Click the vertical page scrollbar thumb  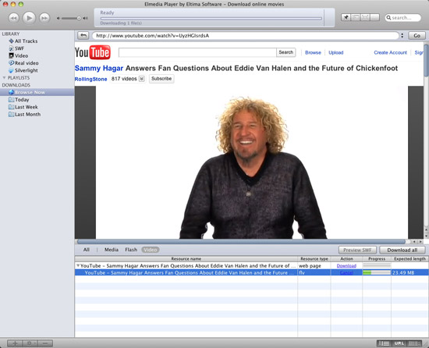426,60
